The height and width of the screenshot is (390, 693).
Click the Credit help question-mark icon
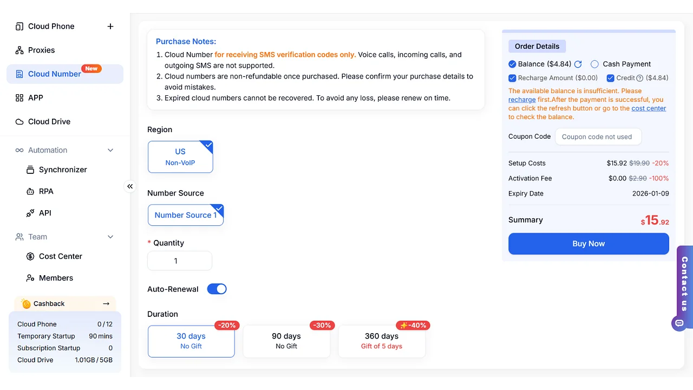pos(639,78)
